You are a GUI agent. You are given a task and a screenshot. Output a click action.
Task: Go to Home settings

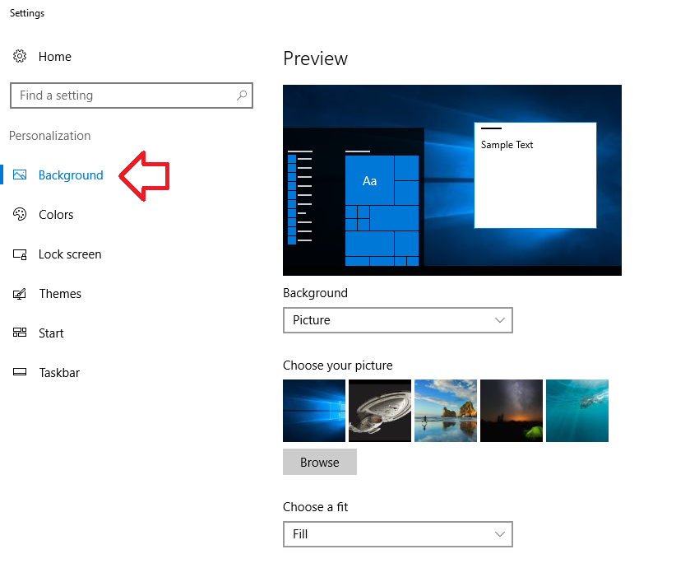click(x=55, y=57)
